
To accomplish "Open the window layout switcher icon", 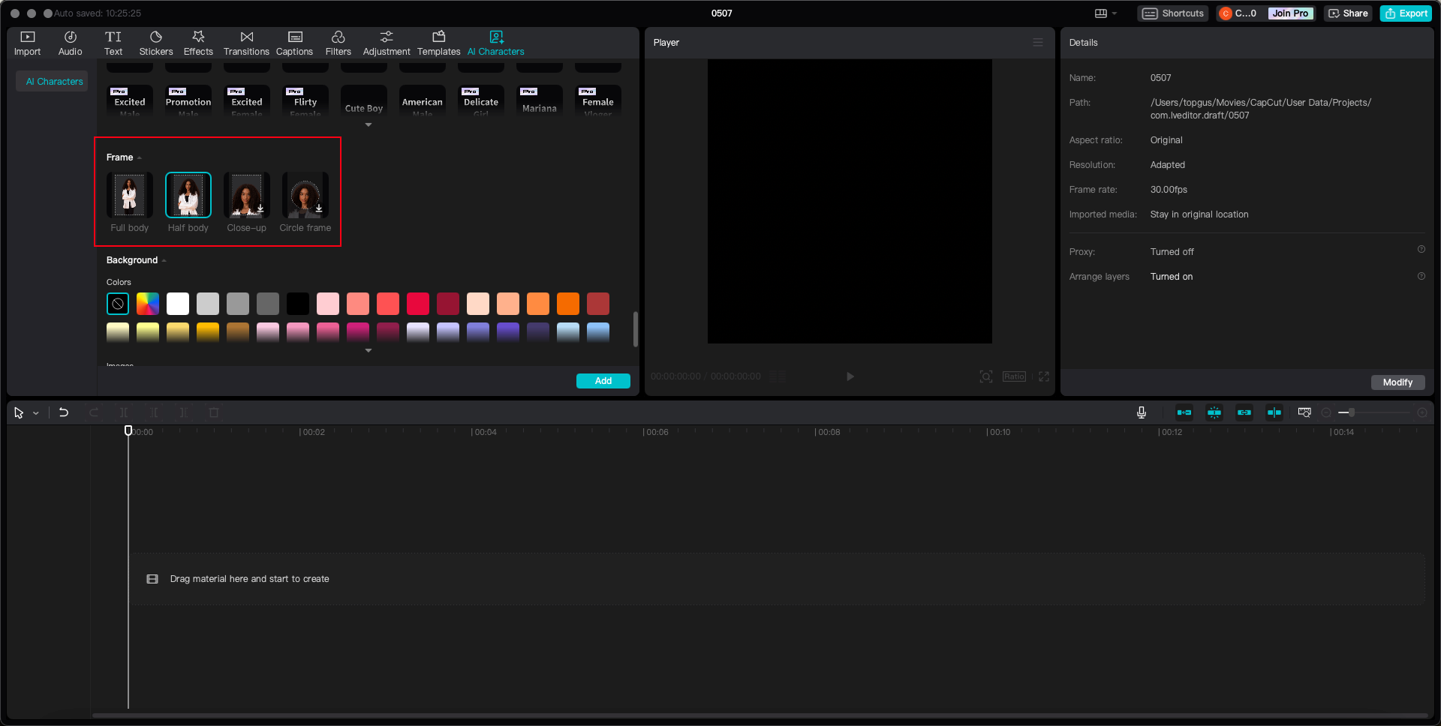I will coord(1101,13).
